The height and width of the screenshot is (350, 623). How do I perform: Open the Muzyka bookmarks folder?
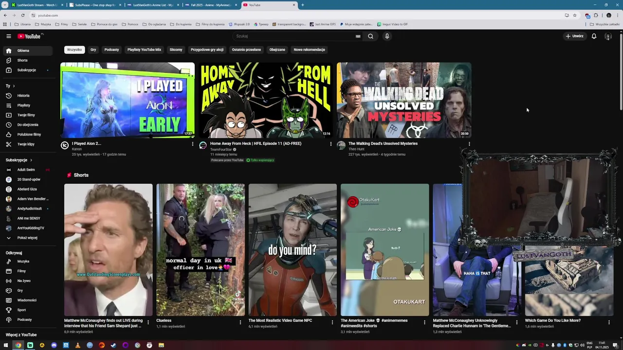43,24
